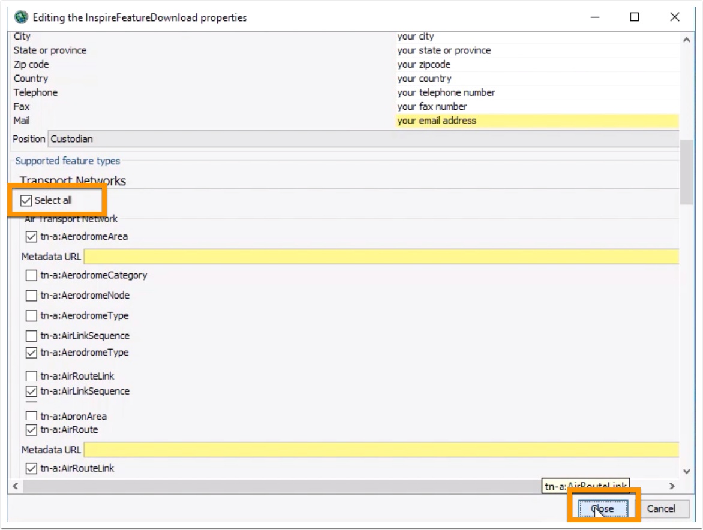This screenshot has width=703, height=530.
Task: Toggle the tn-a:AirRoute checkbox
Action: point(31,430)
